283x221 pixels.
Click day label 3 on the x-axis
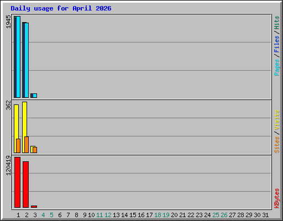35,215
